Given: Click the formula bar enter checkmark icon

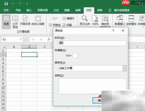Looking at the screenshot, I should pyautogui.click(x=41, y=39).
